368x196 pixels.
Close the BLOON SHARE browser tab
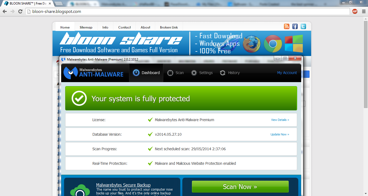[50, 3]
